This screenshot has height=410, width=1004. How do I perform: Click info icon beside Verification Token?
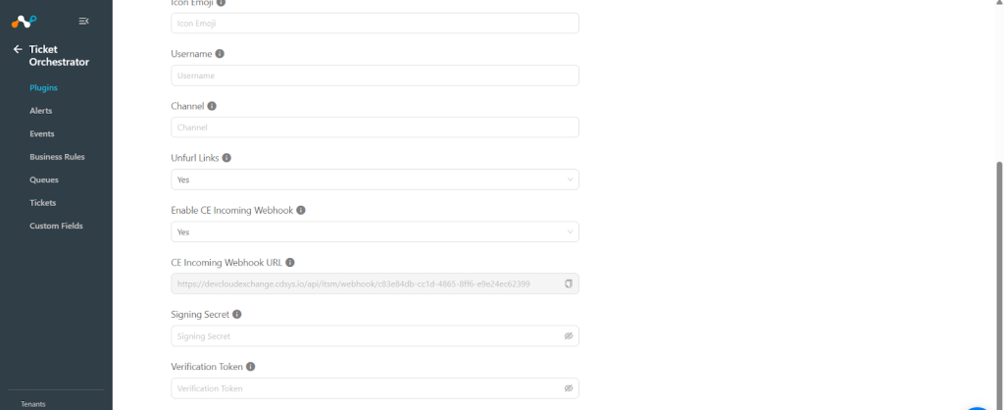click(250, 367)
